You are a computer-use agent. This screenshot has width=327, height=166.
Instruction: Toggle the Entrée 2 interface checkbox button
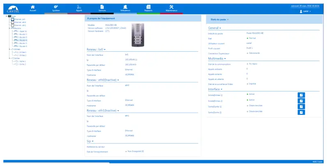pos(301,100)
